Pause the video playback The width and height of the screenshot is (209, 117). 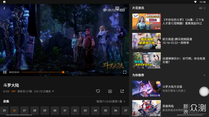tap(5, 72)
